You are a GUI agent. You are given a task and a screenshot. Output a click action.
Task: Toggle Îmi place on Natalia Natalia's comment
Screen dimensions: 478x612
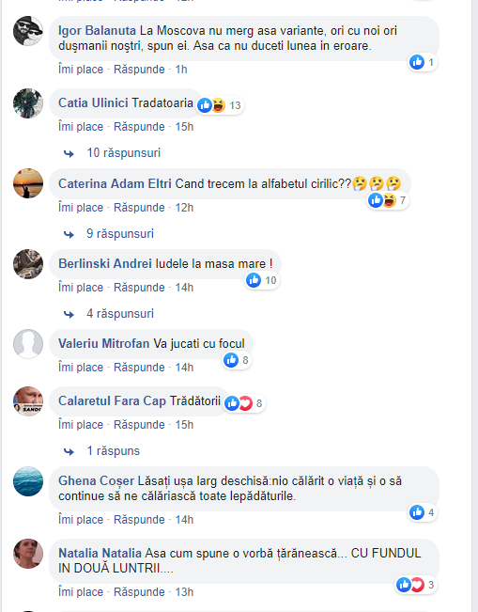pos(81,592)
